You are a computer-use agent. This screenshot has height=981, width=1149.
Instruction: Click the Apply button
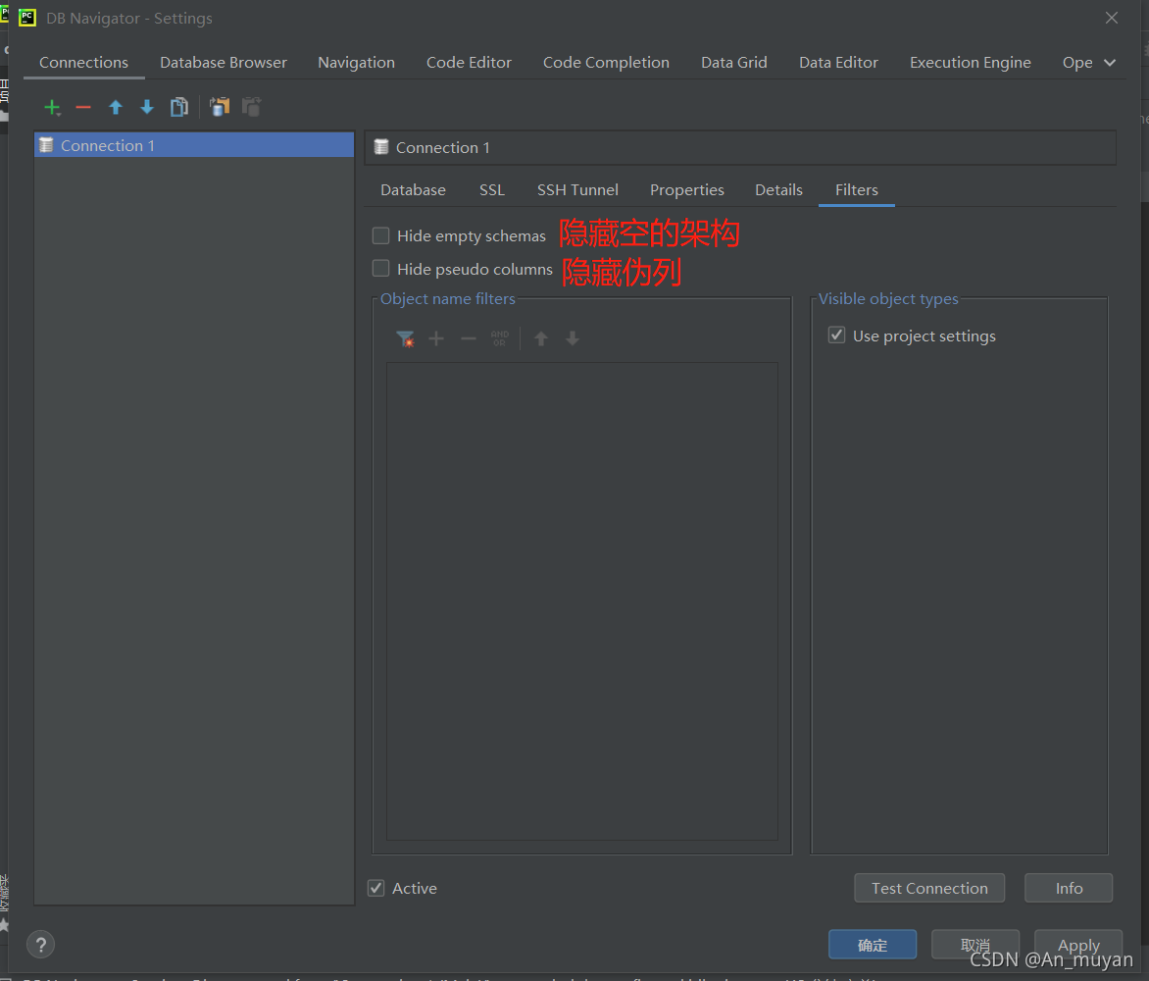pos(1077,945)
